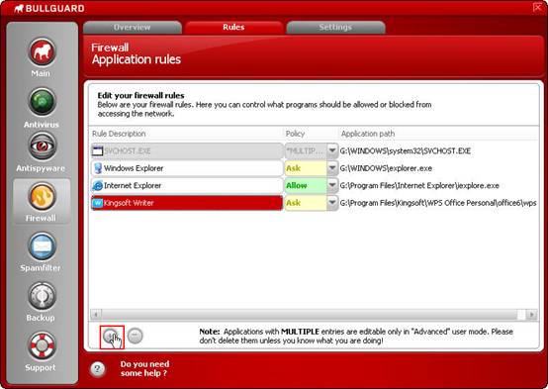Open policy dropdown for Internet Explorer
Viewport: 548px width, 389px height.
coord(332,185)
